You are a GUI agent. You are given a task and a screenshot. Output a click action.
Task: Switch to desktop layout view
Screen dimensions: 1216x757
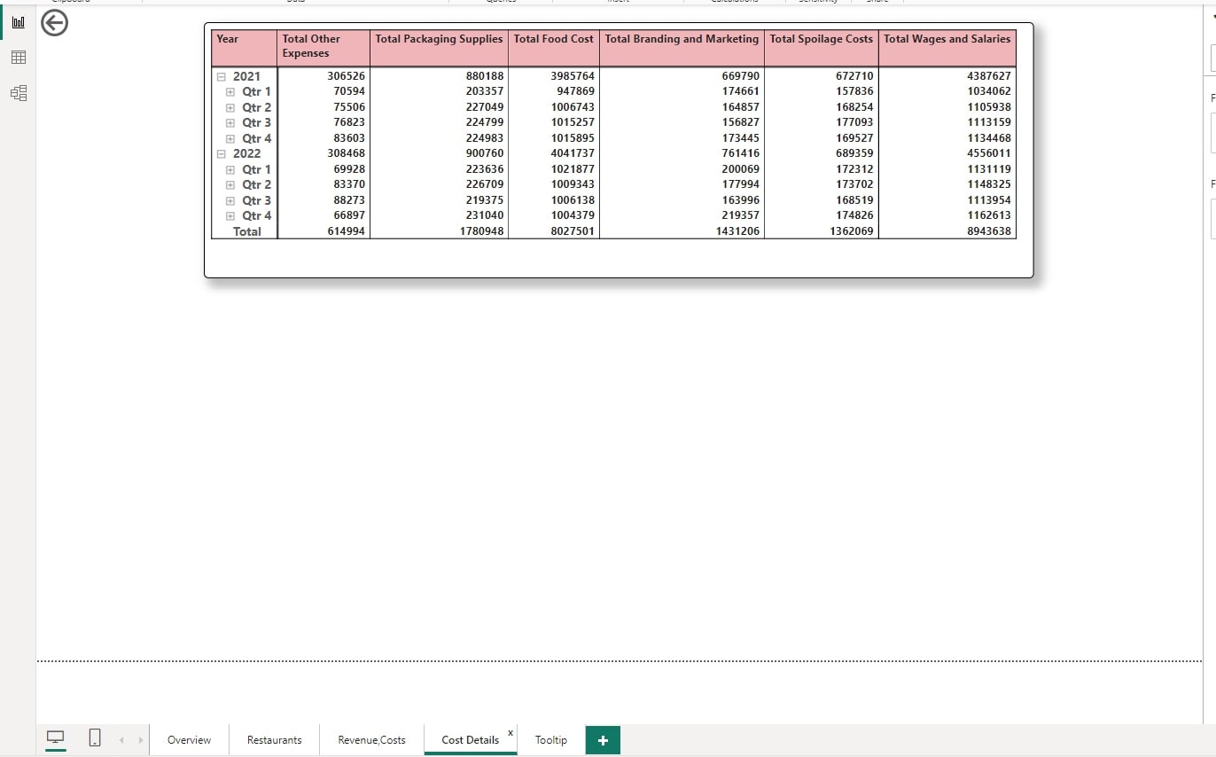tap(56, 738)
